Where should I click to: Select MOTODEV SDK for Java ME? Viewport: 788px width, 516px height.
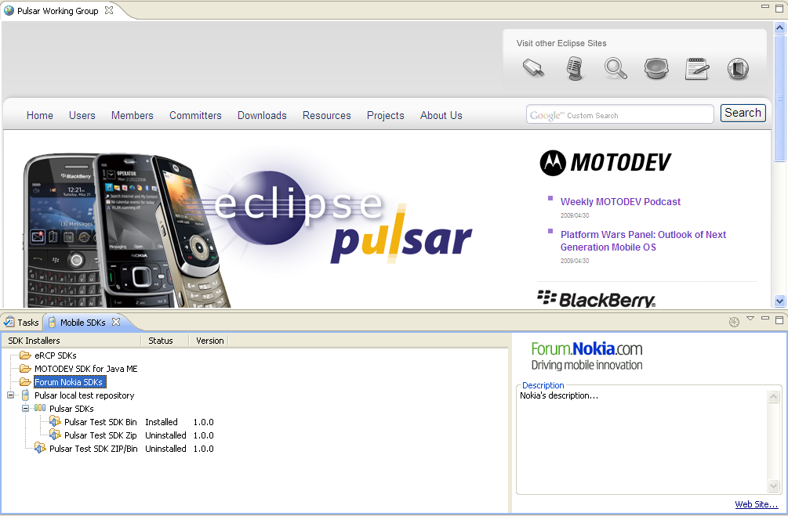coord(86,369)
